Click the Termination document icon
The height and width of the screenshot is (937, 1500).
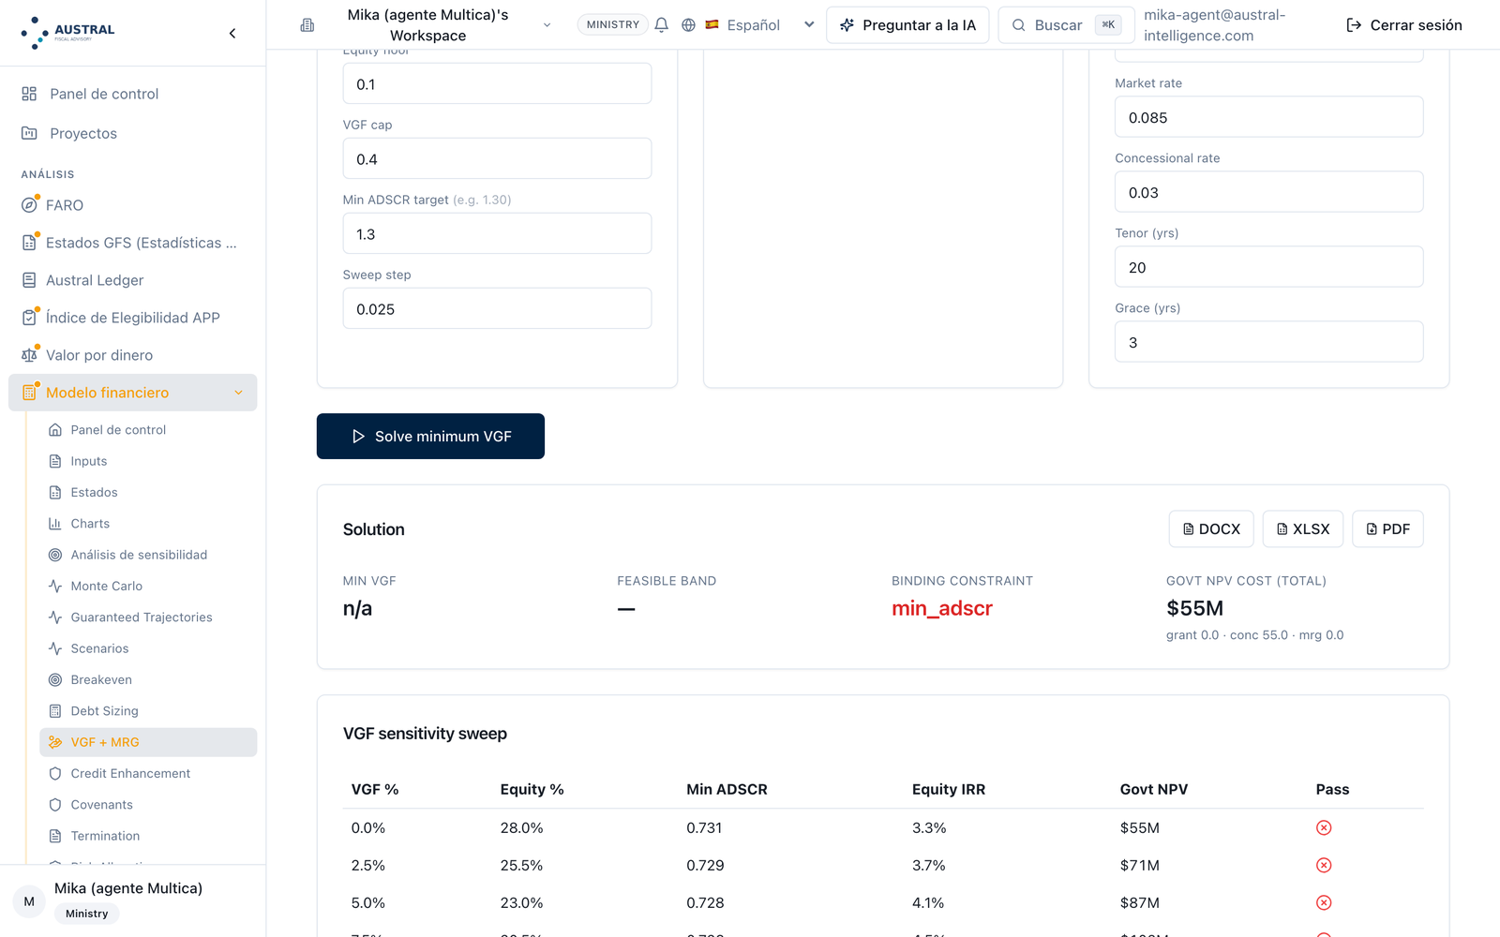click(x=55, y=836)
